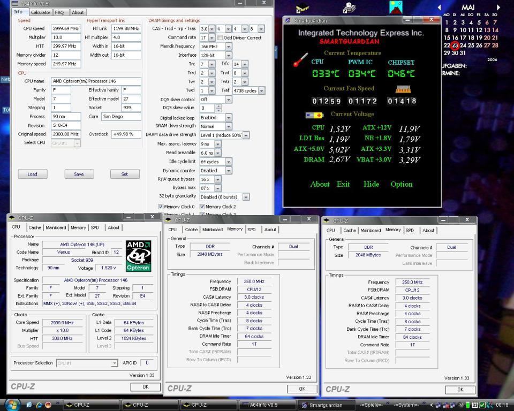
Task: Expand hidden tray icons arrow
Action: tap(432, 405)
